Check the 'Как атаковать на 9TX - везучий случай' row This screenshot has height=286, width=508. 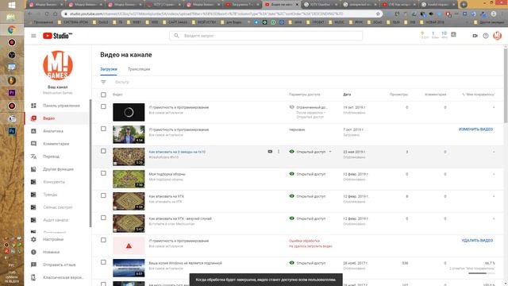[x=103, y=218]
